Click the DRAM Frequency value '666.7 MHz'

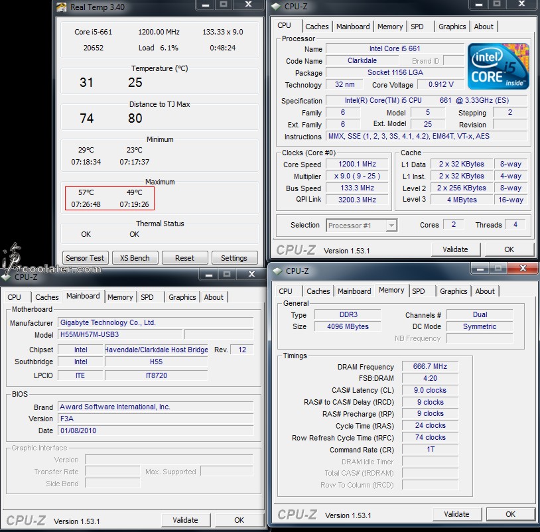point(430,367)
